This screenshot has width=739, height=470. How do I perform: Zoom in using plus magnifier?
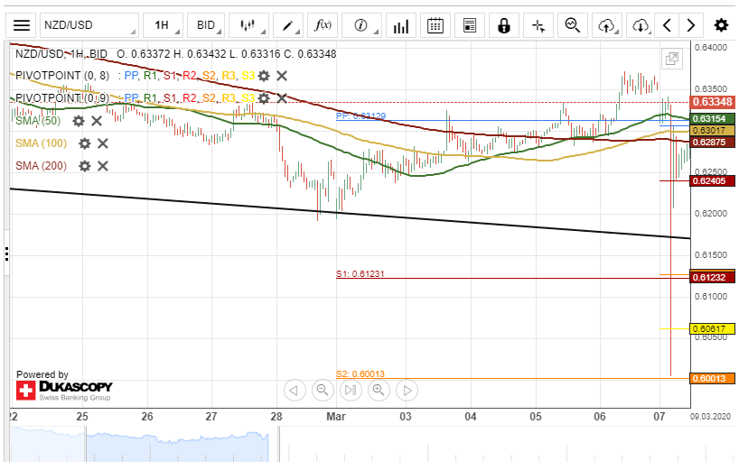[379, 391]
